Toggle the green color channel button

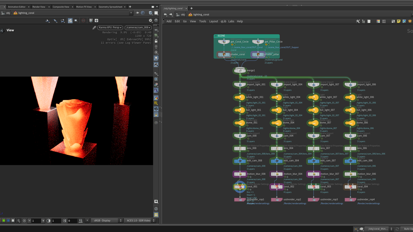(x=4, y=221)
